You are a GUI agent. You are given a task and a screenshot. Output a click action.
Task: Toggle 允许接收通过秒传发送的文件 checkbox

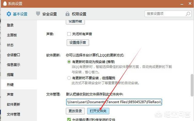(x=69, y=119)
